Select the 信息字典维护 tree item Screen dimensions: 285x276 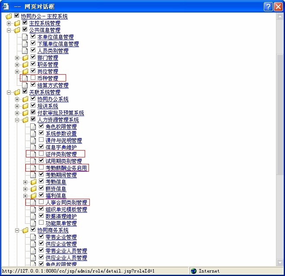coord(61,147)
